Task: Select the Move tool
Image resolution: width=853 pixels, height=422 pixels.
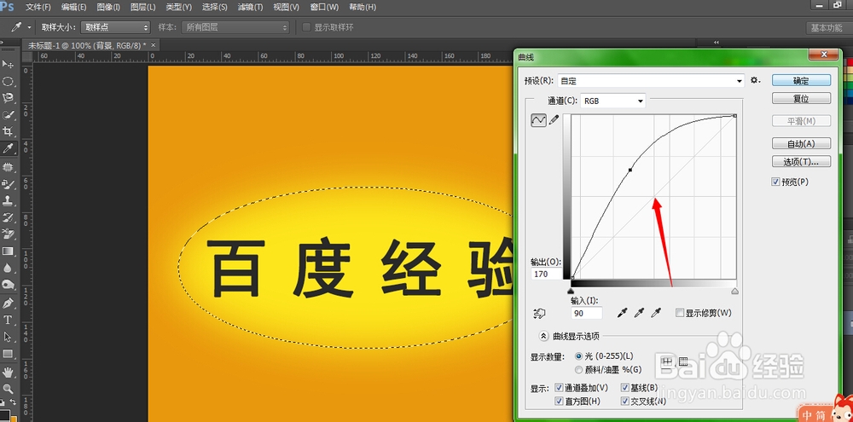Action: [9, 64]
